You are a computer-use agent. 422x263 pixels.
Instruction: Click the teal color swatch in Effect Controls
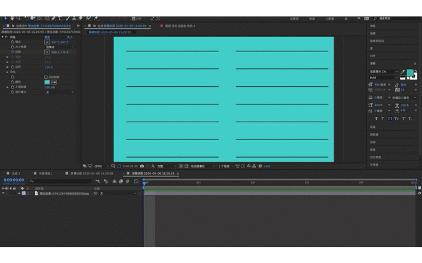click(x=47, y=82)
